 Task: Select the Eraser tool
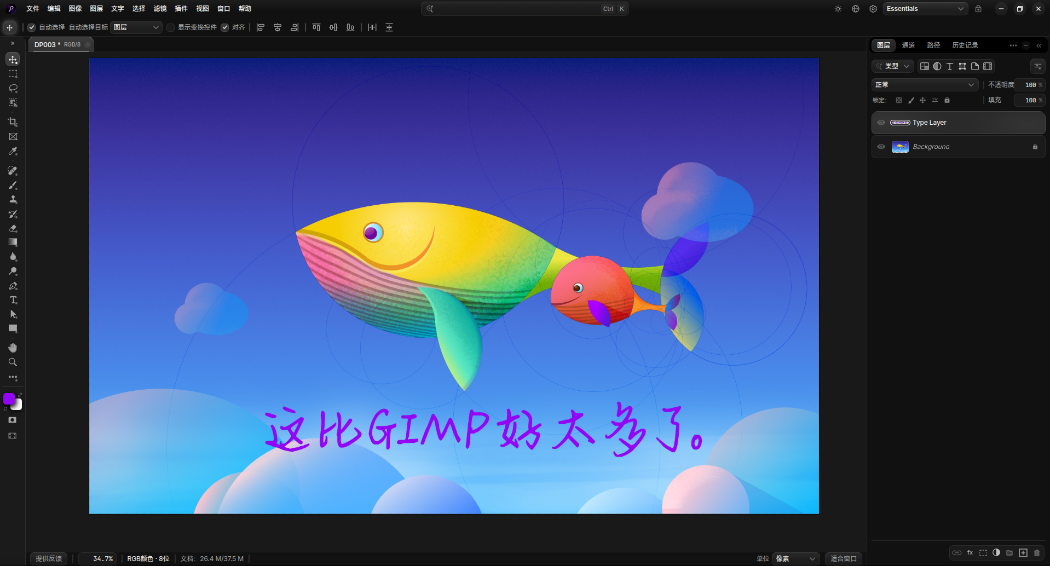(13, 228)
